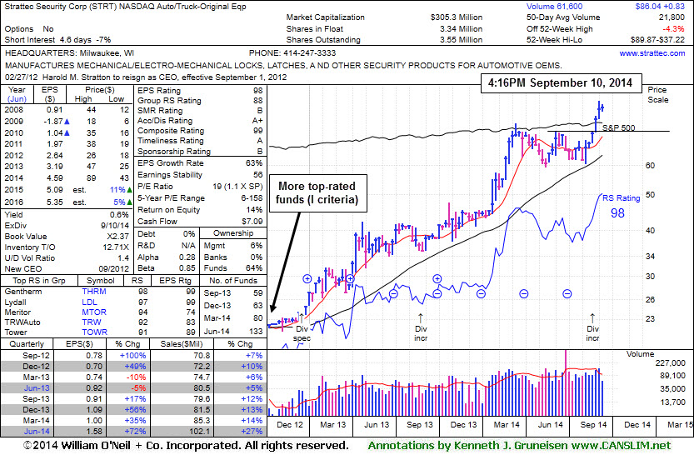Viewport: 694px width, 455px height.
Task: Click the 'S&P 500' line label on the chart
Action: 619,127
